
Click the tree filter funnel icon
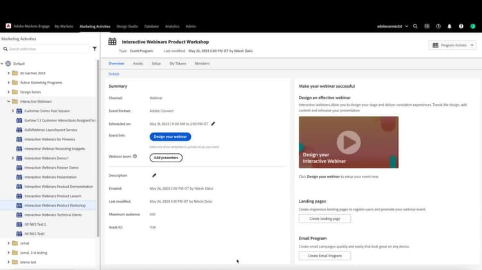pyautogui.click(x=94, y=49)
